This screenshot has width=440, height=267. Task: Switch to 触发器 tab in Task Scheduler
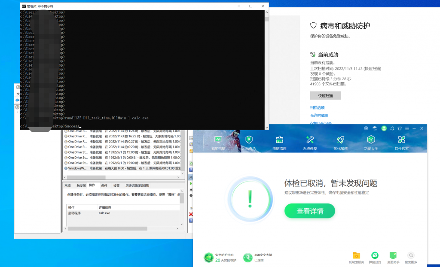tap(81, 186)
